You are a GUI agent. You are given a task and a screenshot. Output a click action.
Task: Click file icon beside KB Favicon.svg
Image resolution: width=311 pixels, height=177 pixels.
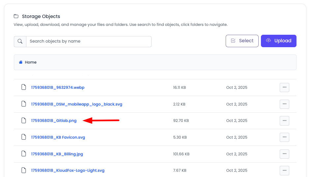[x=23, y=137]
